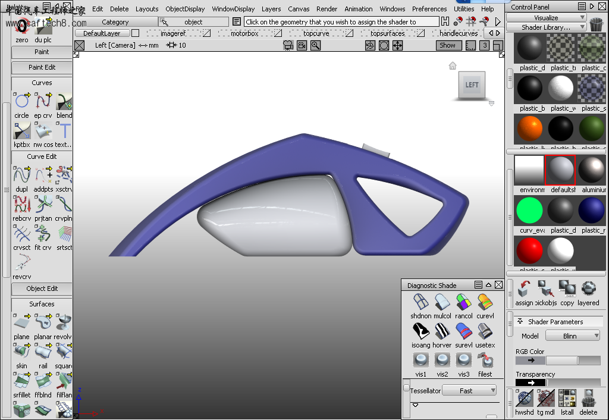Click the assign shader icon
The image size is (609, 420).
click(x=525, y=289)
